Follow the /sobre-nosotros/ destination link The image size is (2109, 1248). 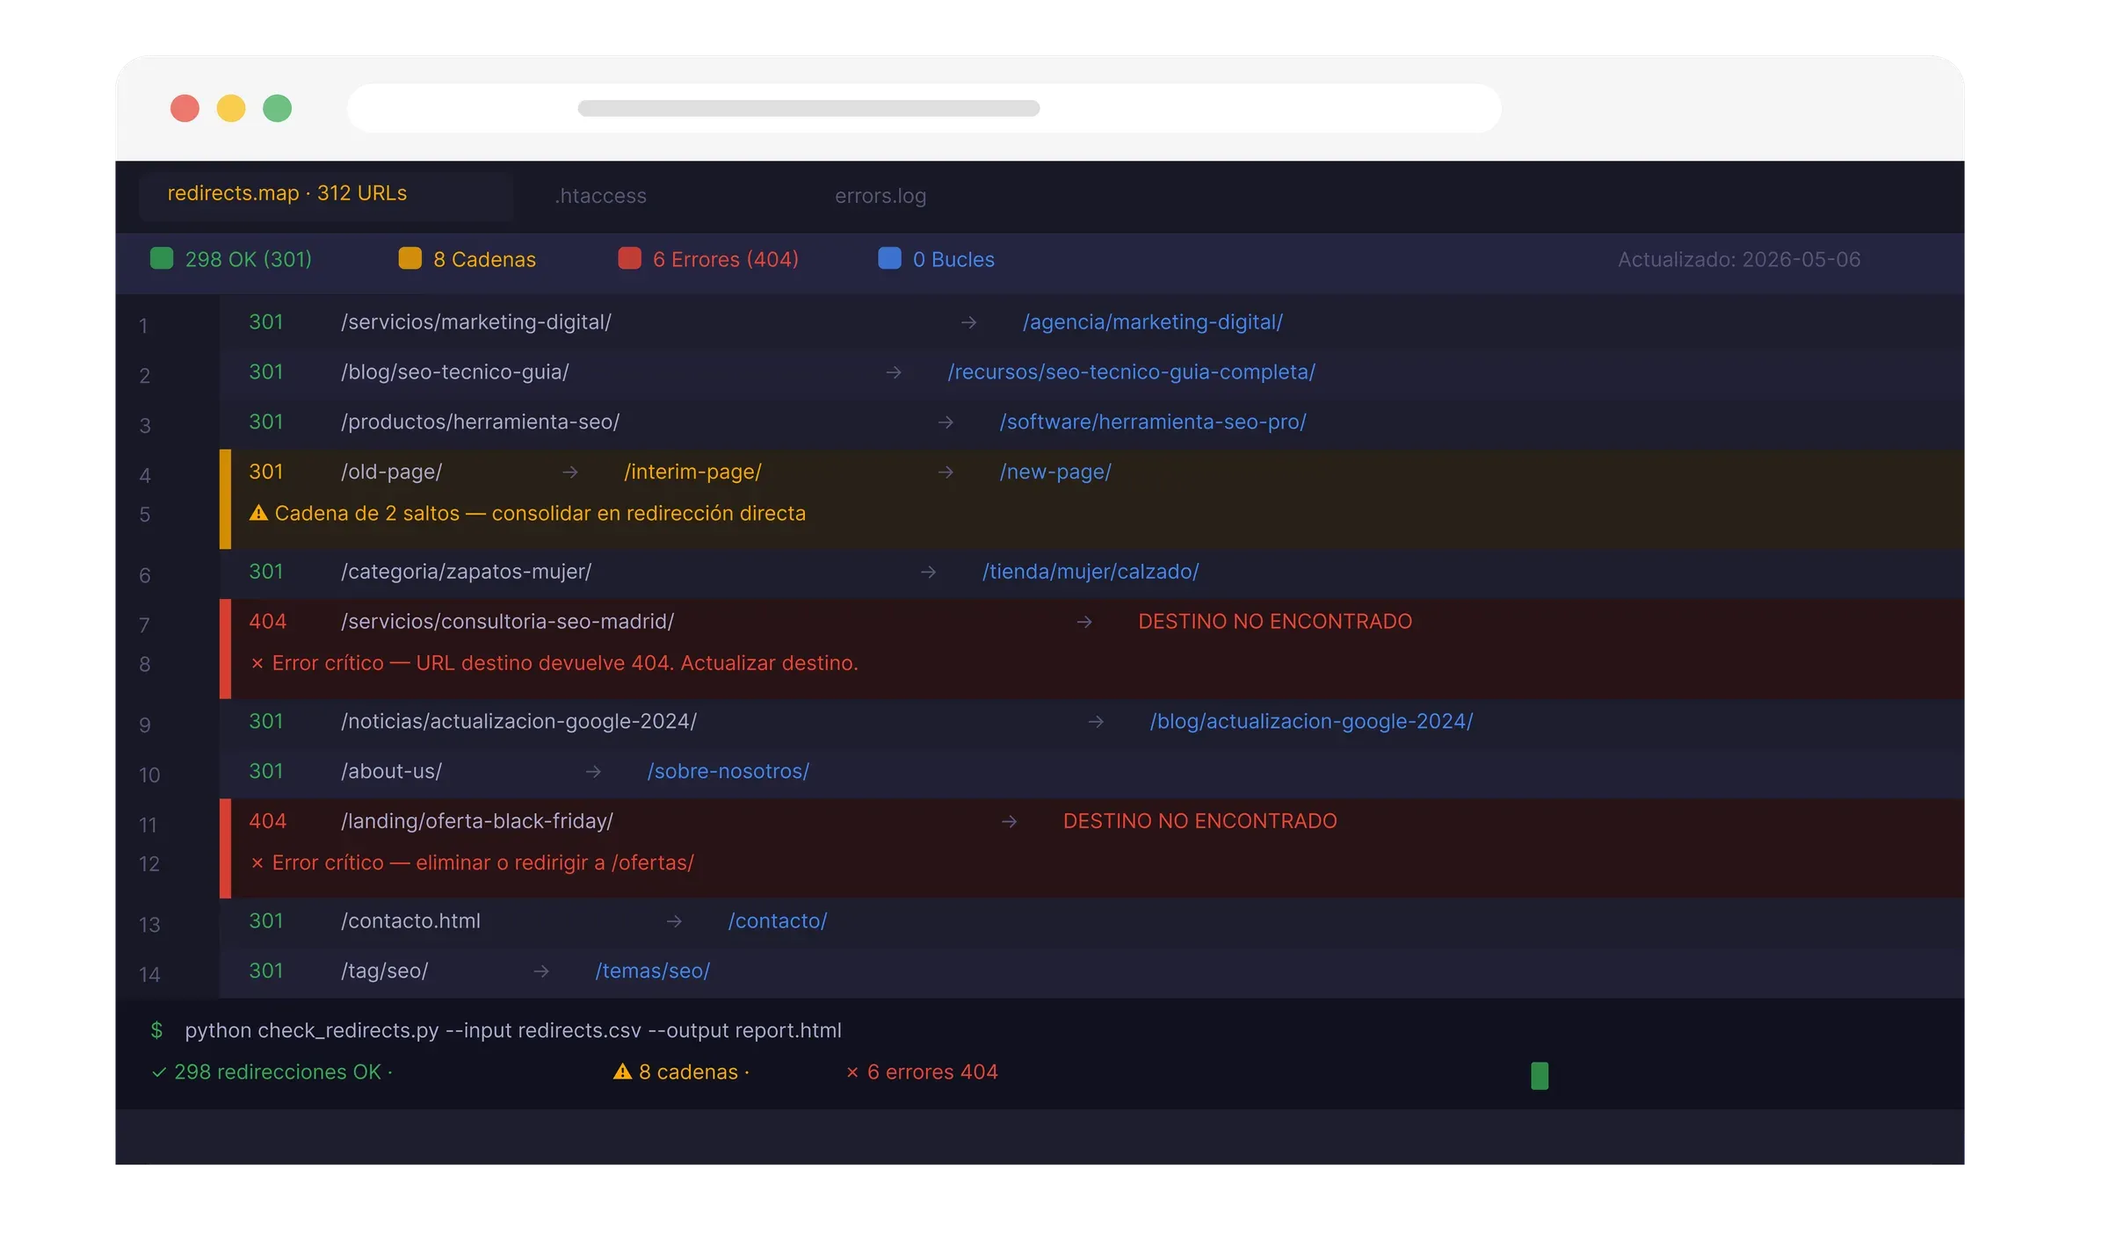[728, 771]
